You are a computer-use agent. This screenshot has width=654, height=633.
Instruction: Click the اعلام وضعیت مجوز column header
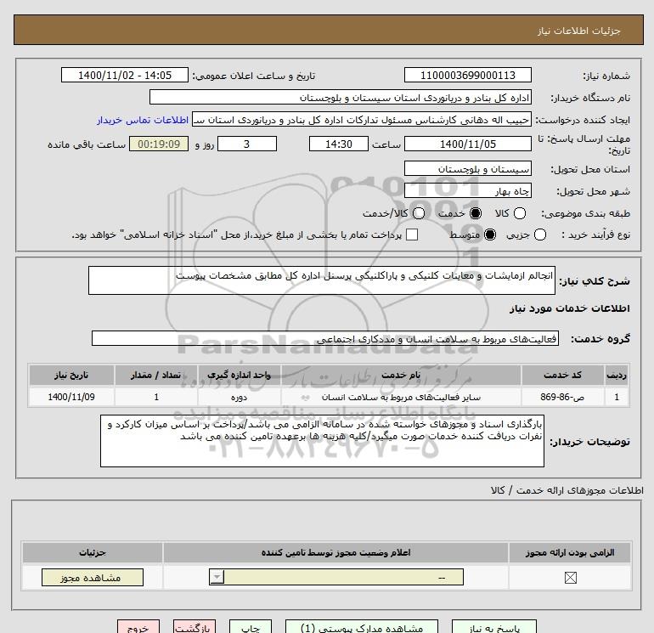tap(335, 552)
